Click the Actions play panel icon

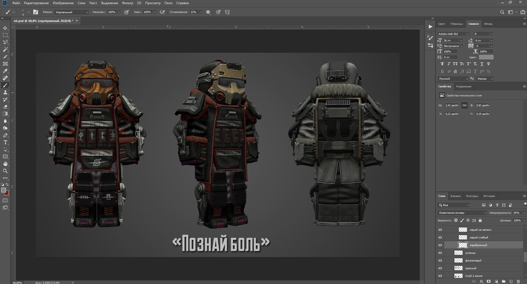click(x=430, y=27)
